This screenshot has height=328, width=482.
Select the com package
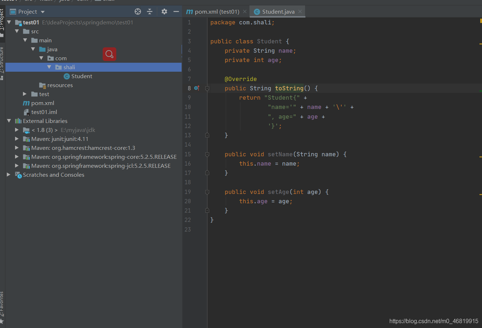pos(61,58)
